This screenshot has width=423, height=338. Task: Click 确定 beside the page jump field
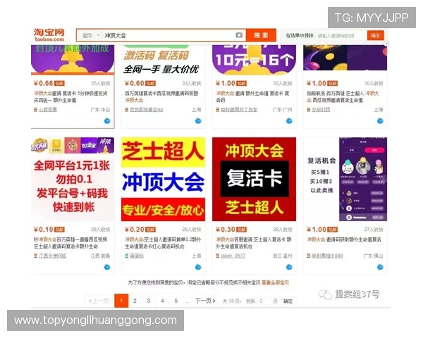click(288, 301)
